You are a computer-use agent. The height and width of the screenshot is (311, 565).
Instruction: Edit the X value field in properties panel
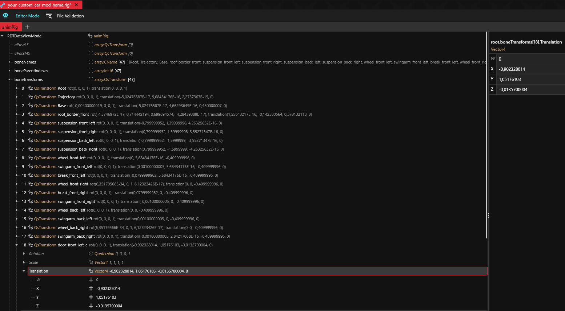(530, 69)
